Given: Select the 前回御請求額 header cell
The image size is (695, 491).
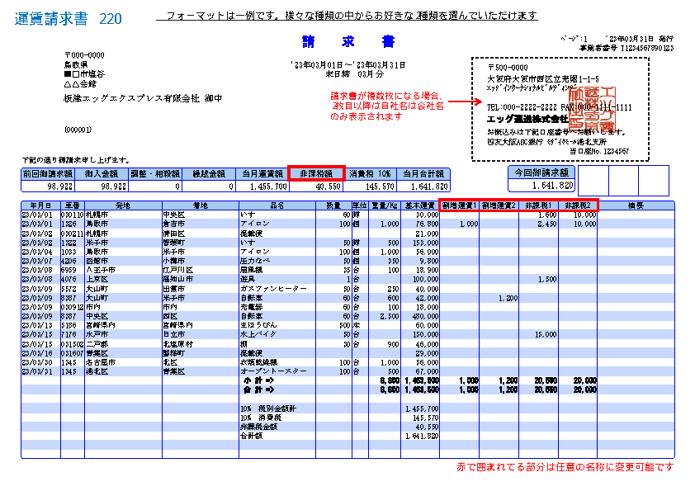Looking at the screenshot, I should pyautogui.click(x=48, y=174).
